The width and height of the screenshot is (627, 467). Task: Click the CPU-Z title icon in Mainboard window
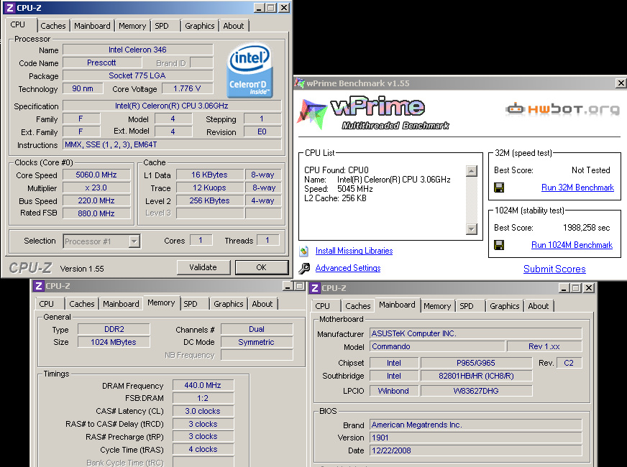click(x=315, y=288)
